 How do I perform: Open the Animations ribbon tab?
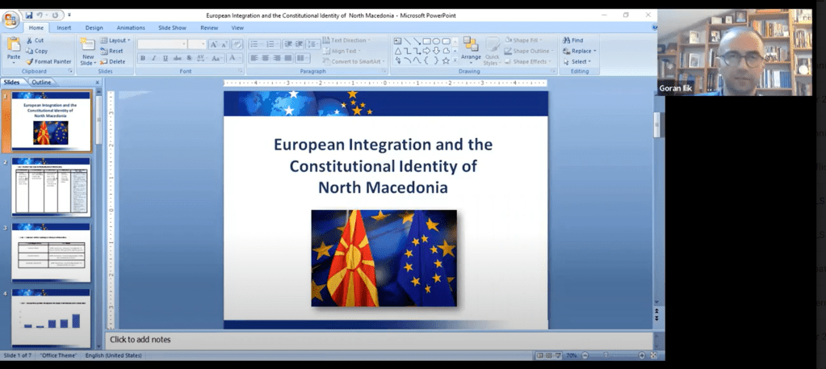point(131,27)
